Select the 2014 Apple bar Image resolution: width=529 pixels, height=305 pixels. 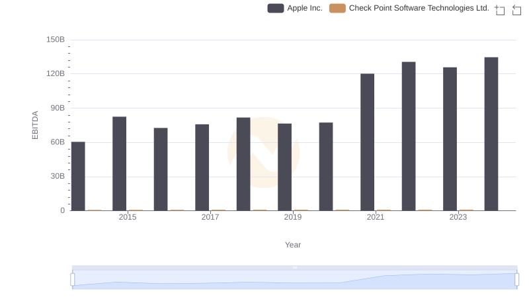78,176
